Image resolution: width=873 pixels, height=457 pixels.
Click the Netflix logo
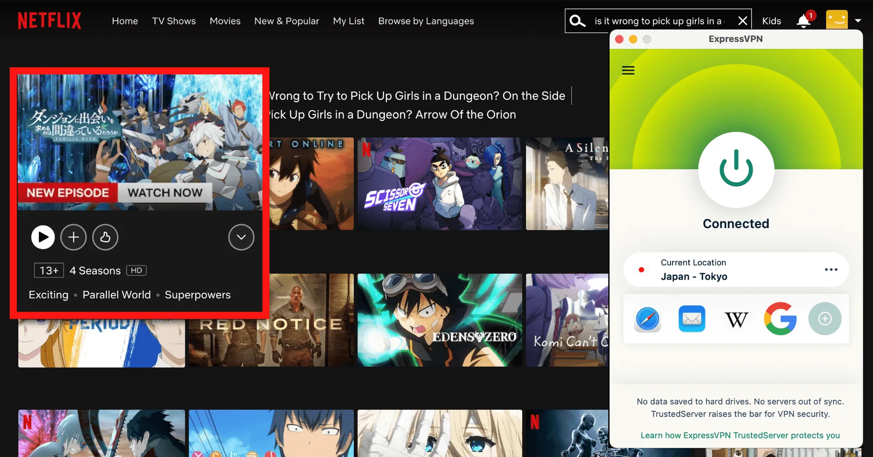(x=49, y=21)
